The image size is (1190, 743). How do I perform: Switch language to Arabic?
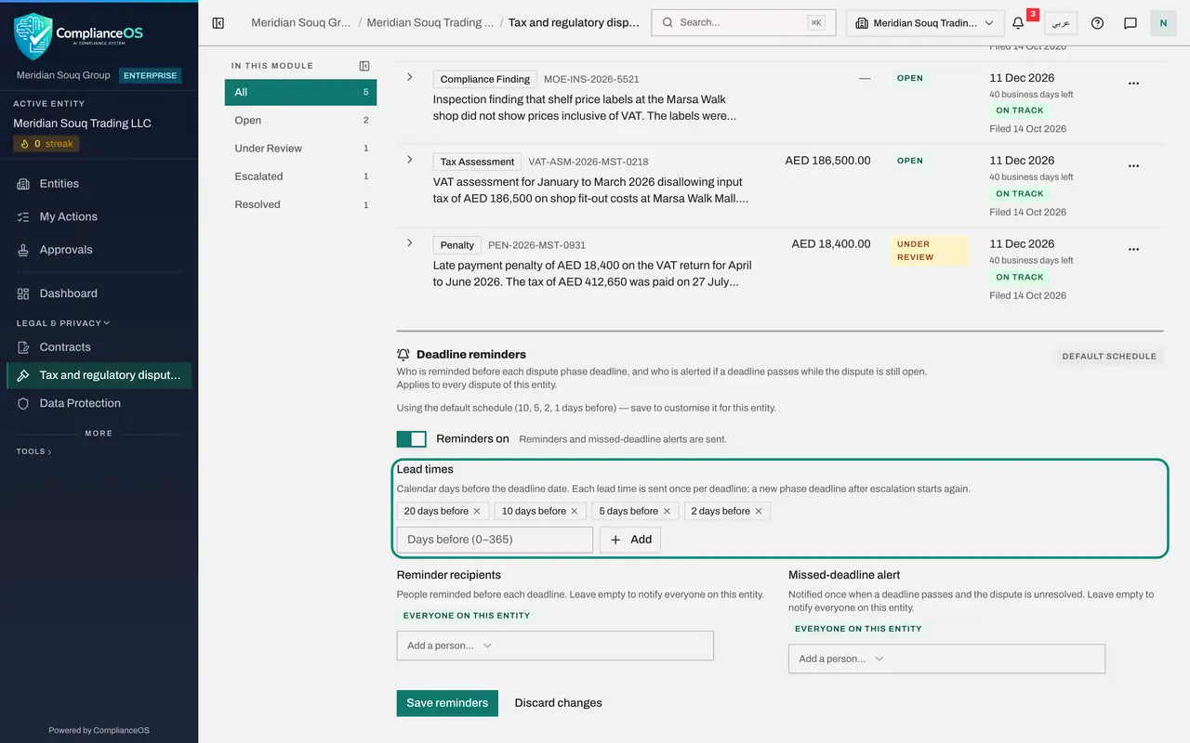pyautogui.click(x=1061, y=23)
